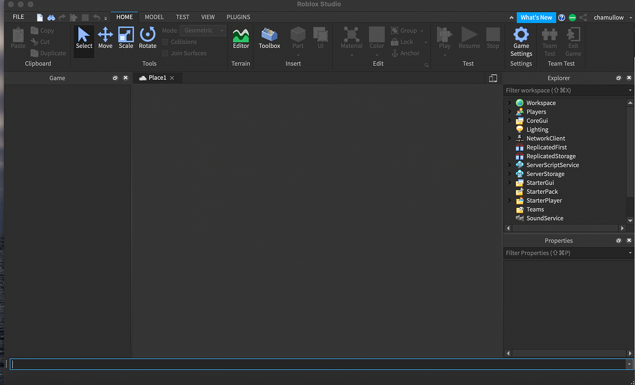The width and height of the screenshot is (635, 385).
Task: Click the StarterPack item in Explorer
Action: (542, 191)
